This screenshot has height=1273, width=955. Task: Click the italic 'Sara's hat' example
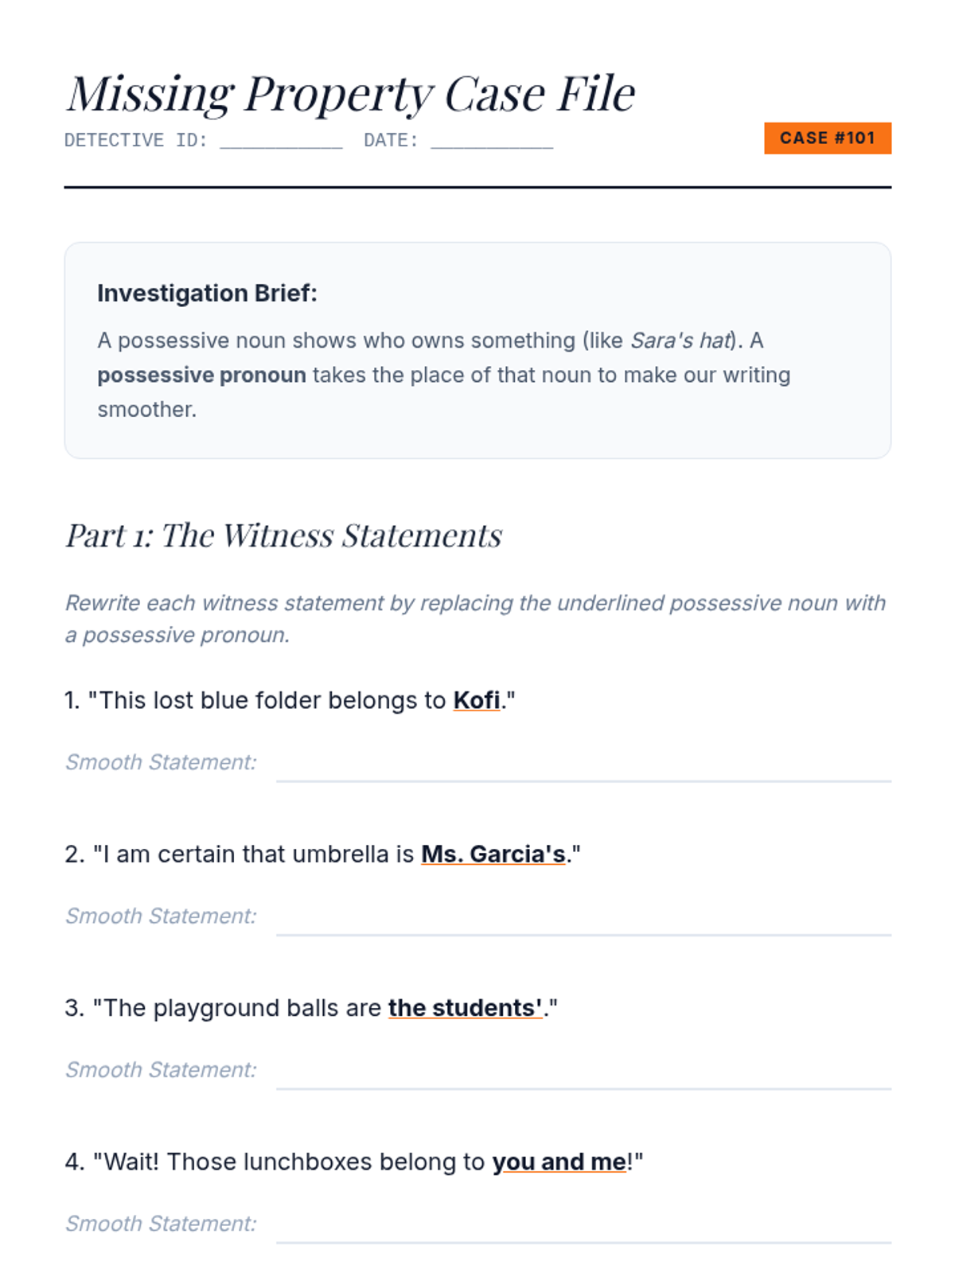681,341
